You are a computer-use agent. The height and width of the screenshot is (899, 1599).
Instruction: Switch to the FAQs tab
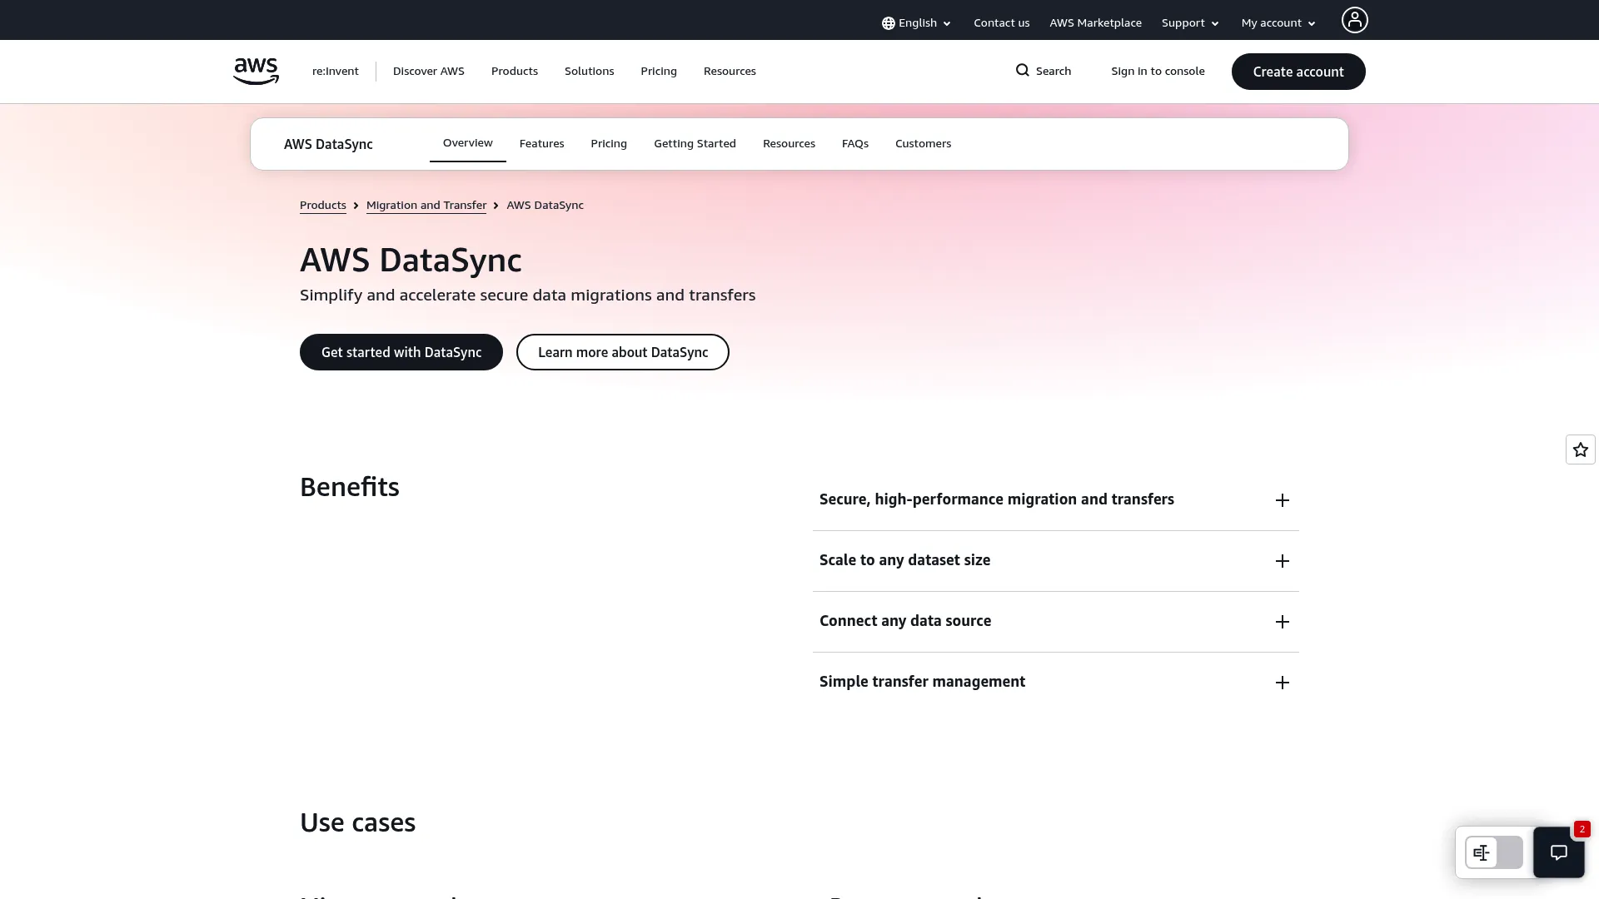click(x=855, y=144)
